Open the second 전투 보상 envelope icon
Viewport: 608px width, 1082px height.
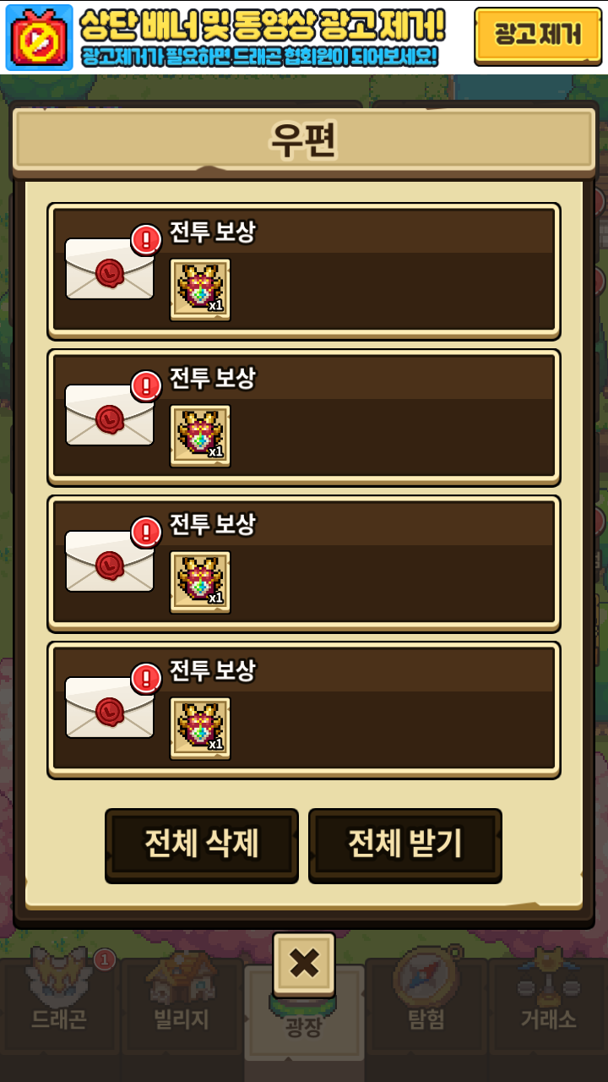(x=110, y=414)
